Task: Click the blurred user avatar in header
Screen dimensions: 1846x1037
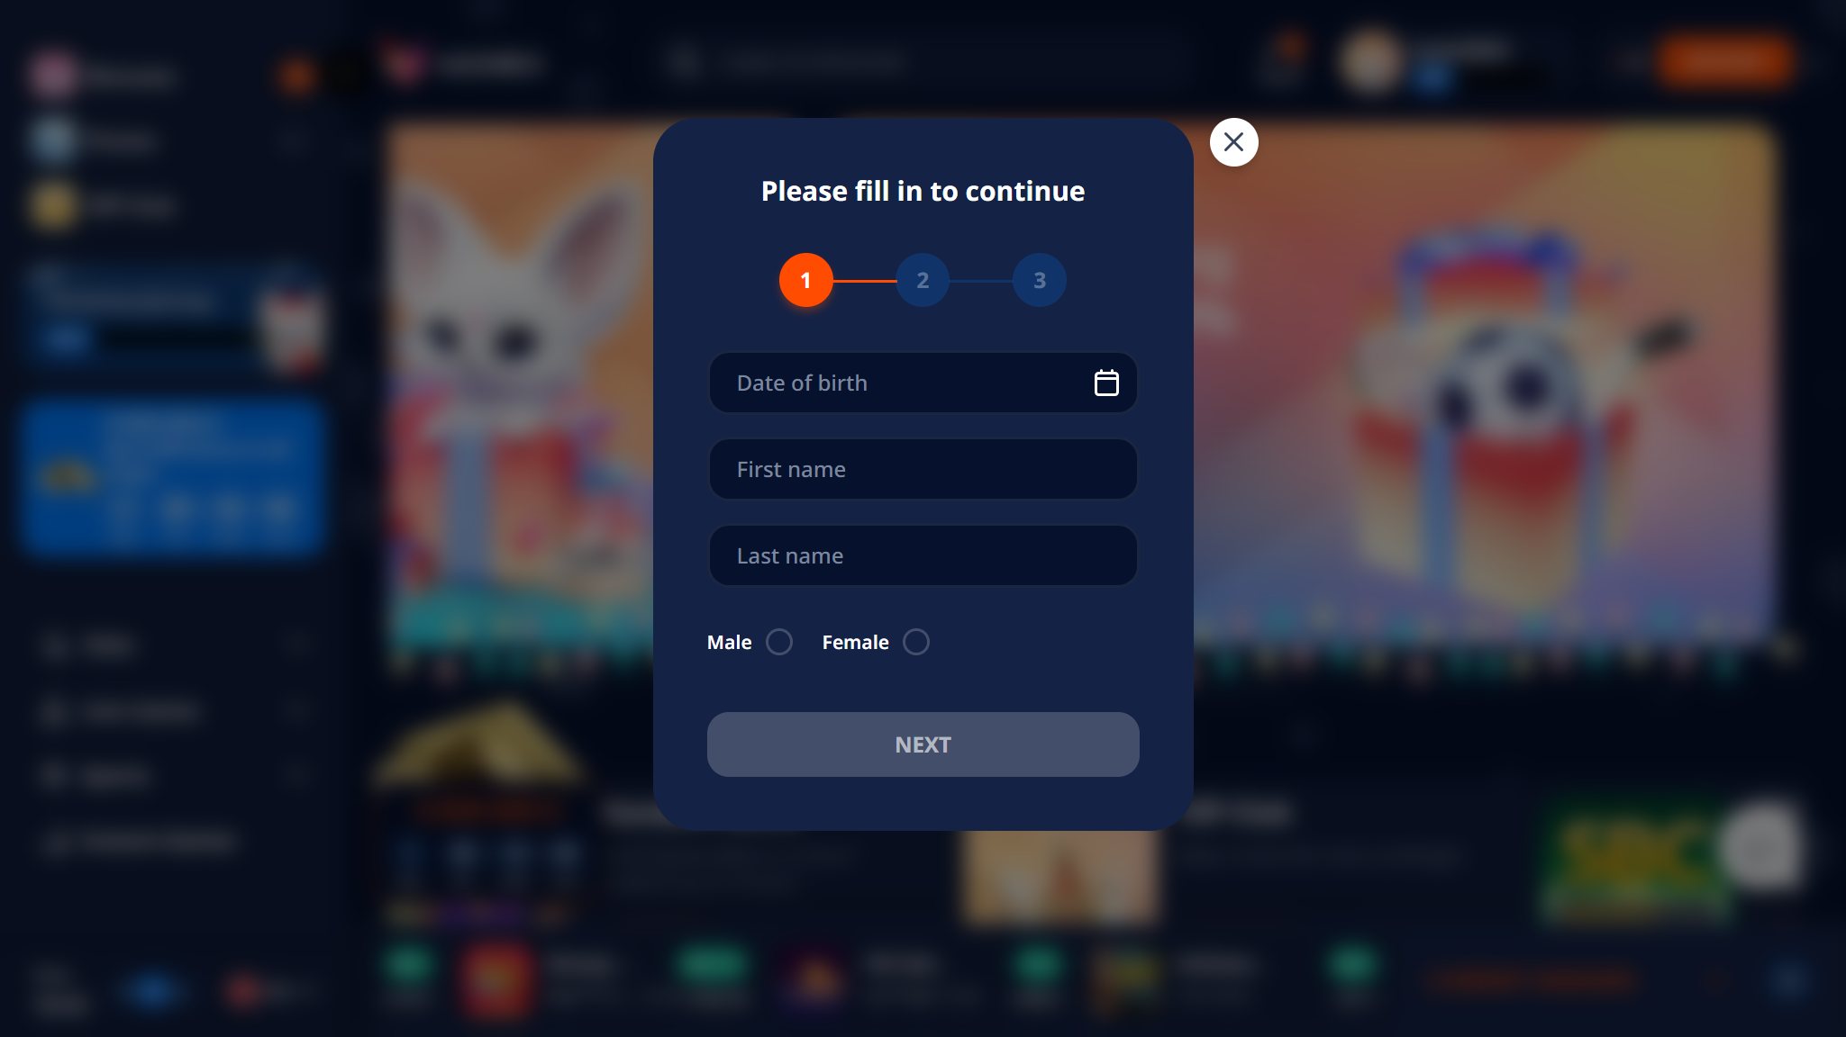Action: coord(1370,60)
